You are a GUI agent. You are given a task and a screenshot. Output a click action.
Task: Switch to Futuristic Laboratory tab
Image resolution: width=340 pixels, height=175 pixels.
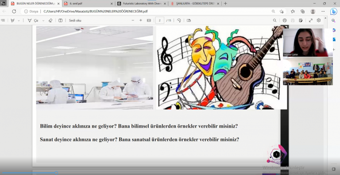click(142, 4)
